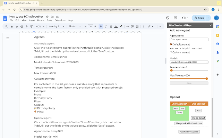Viewport: 222px width, 138px height.
Task: Add a comment from toolbar
Action: click(132, 27)
